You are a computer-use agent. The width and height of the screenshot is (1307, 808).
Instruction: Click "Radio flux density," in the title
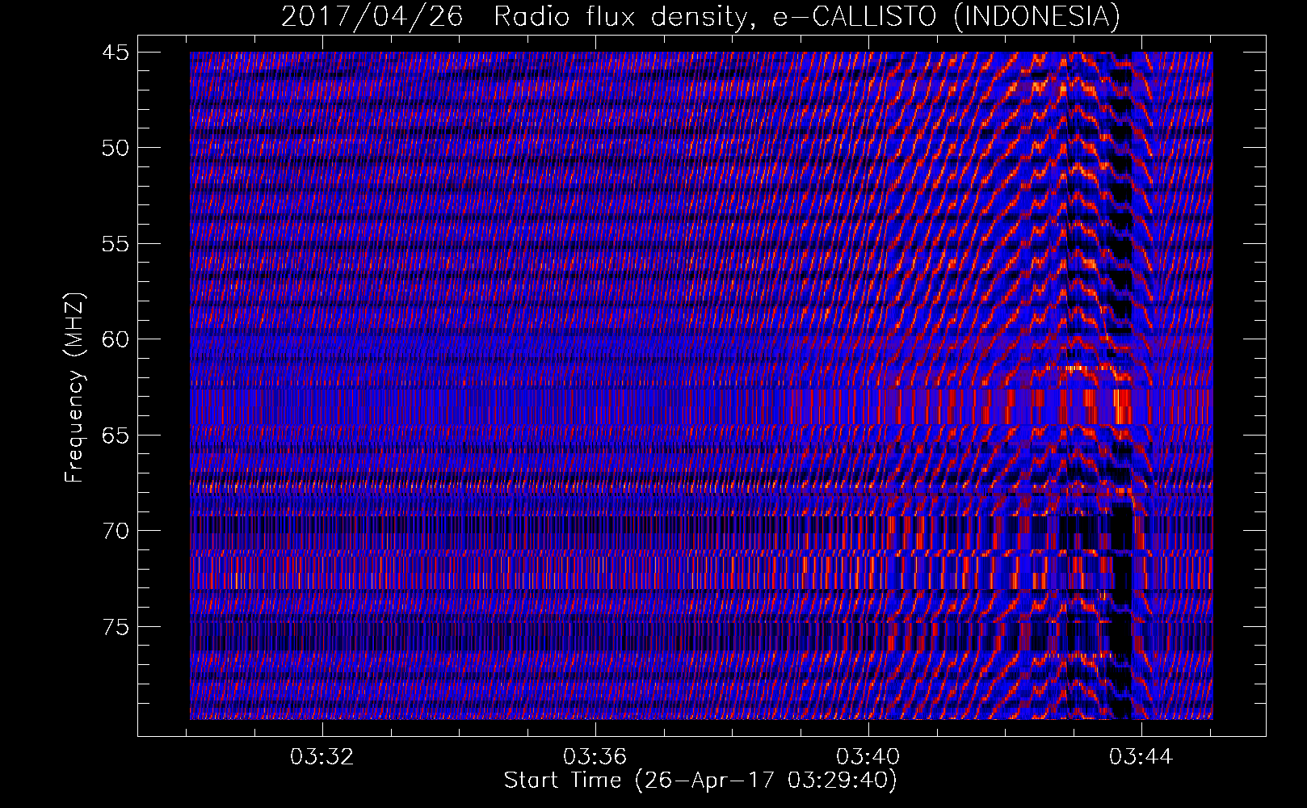click(x=626, y=16)
